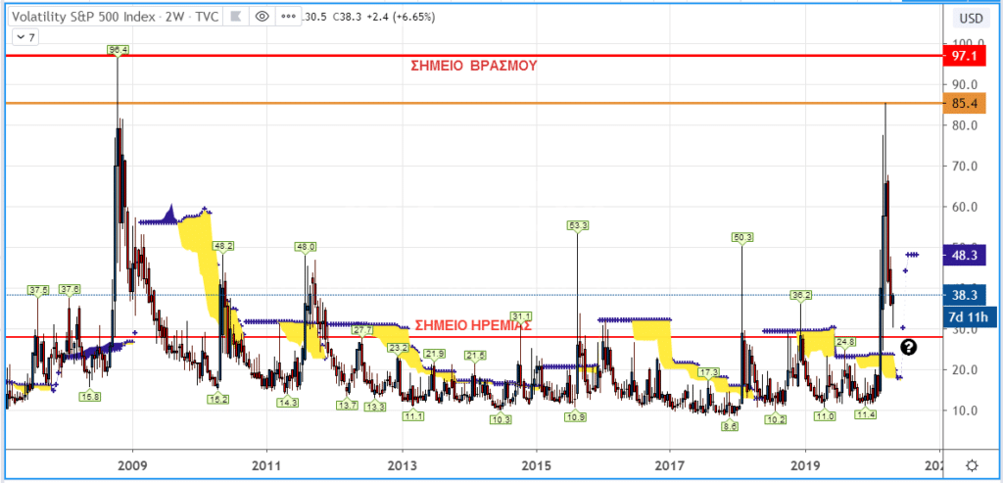Screen dimensions: 1003x483
Task: Click the 2009 label on time axis
Action: pyautogui.click(x=133, y=464)
